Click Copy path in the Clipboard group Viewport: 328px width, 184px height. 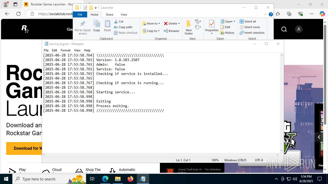coord(123,27)
